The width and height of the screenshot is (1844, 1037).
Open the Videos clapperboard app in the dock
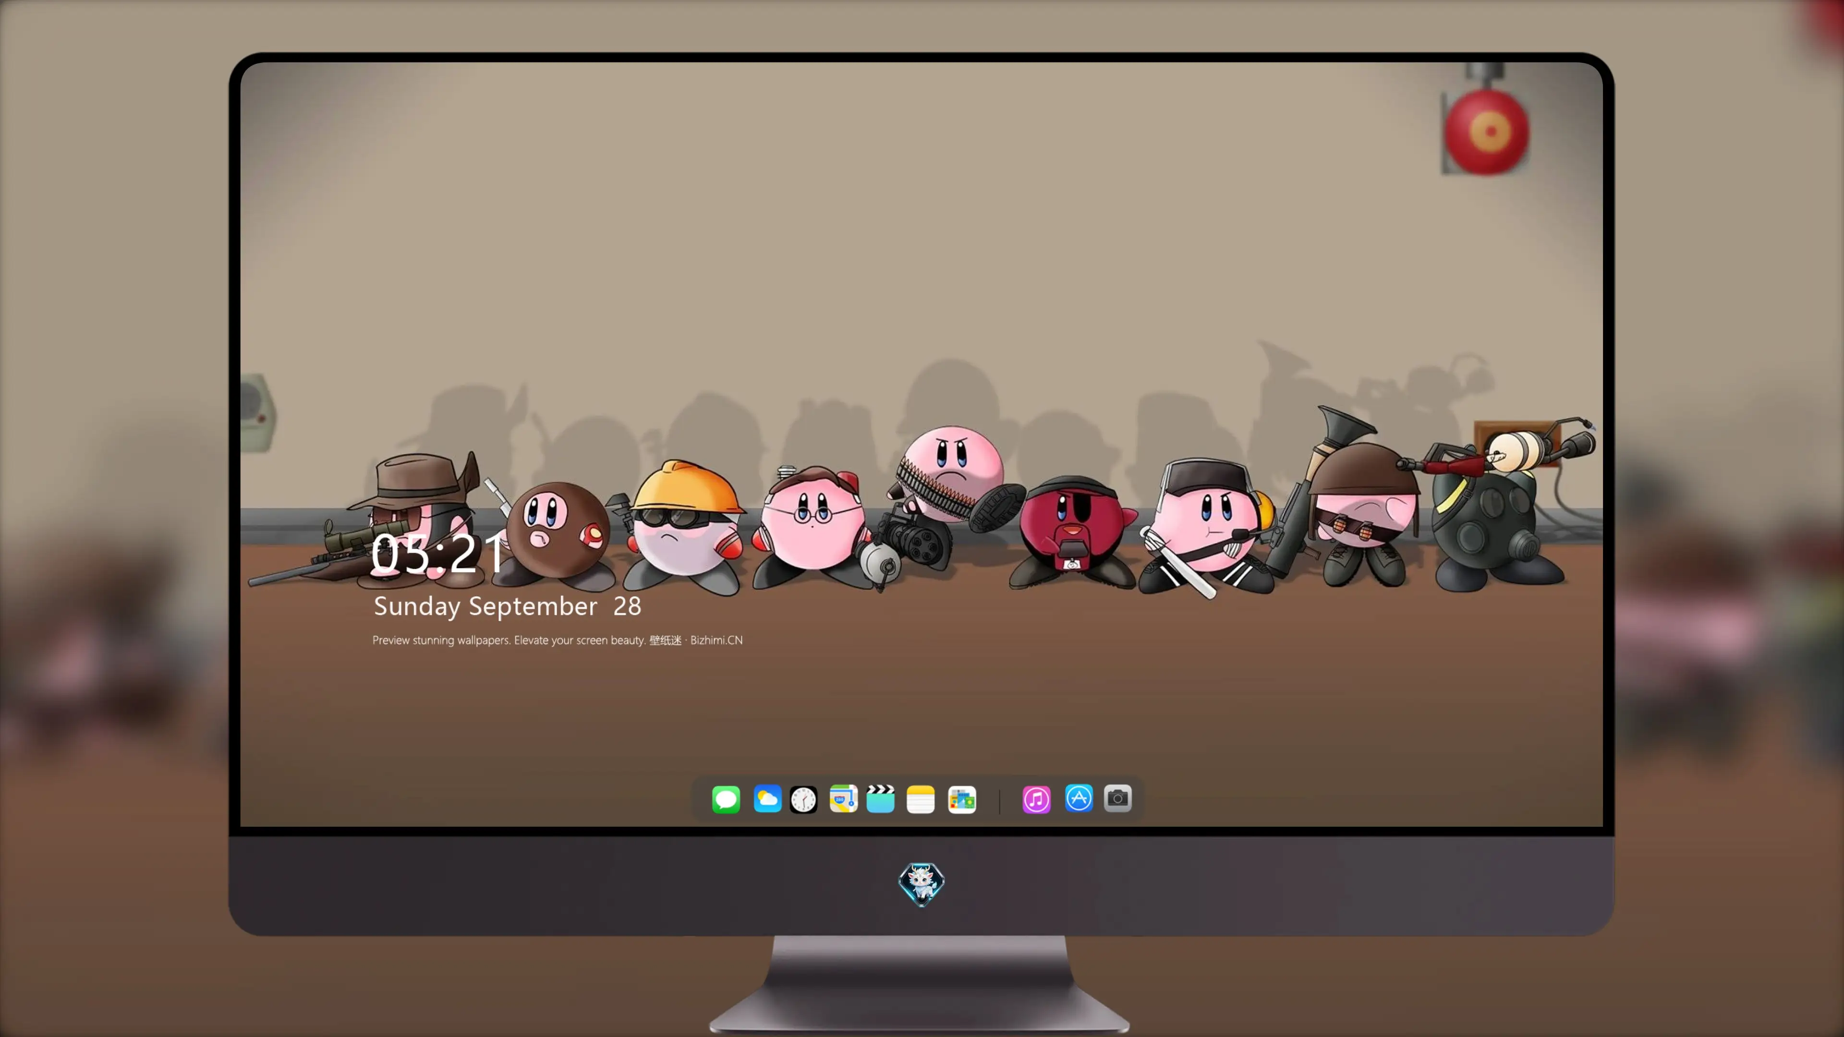pyautogui.click(x=881, y=799)
